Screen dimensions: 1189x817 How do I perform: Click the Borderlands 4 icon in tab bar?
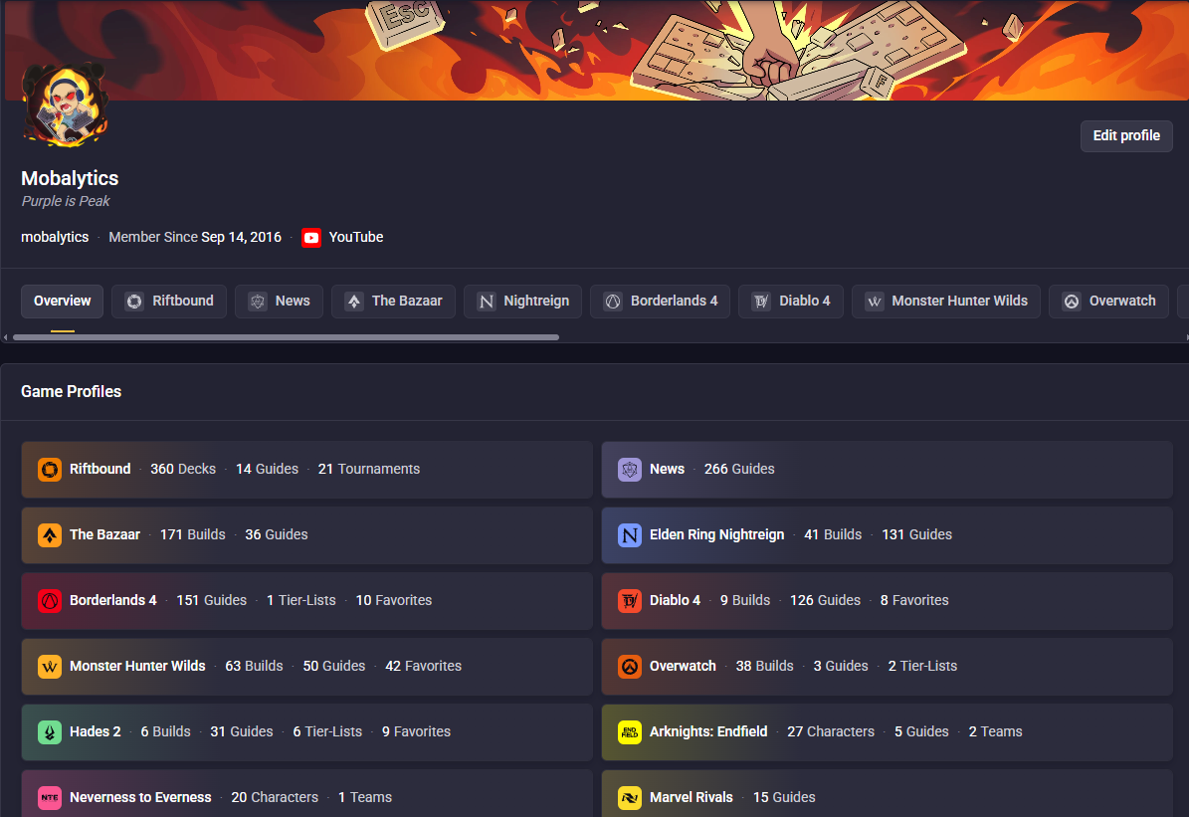click(613, 302)
